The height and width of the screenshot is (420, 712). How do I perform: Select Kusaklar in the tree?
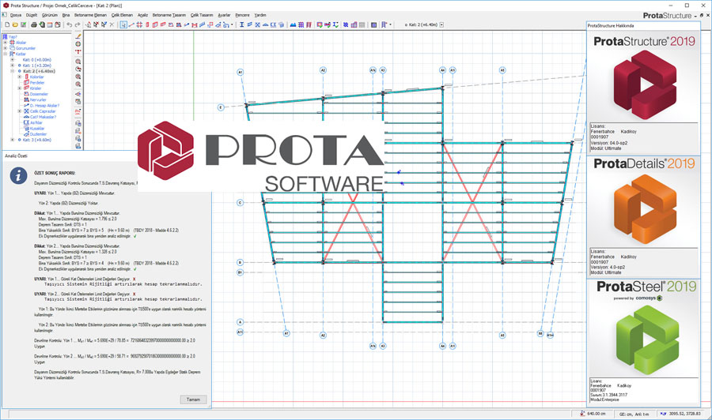pos(37,128)
